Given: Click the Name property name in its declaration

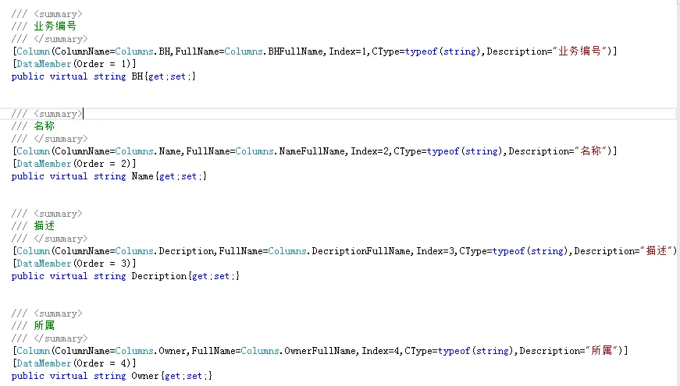Looking at the screenshot, I should pyautogui.click(x=143, y=176).
